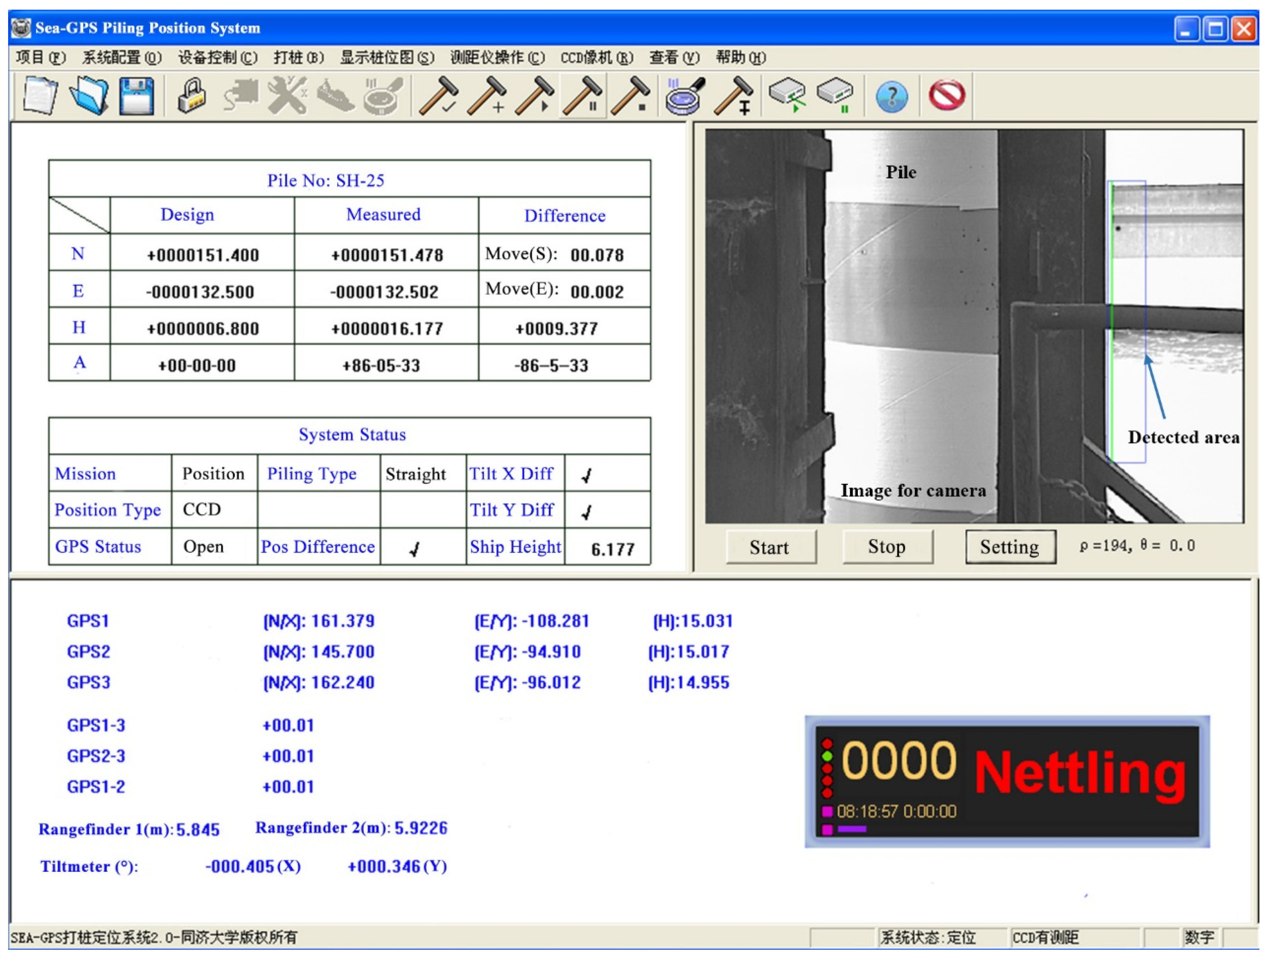Open the 项目(F) menu
The image size is (1276, 961).
click(x=41, y=58)
